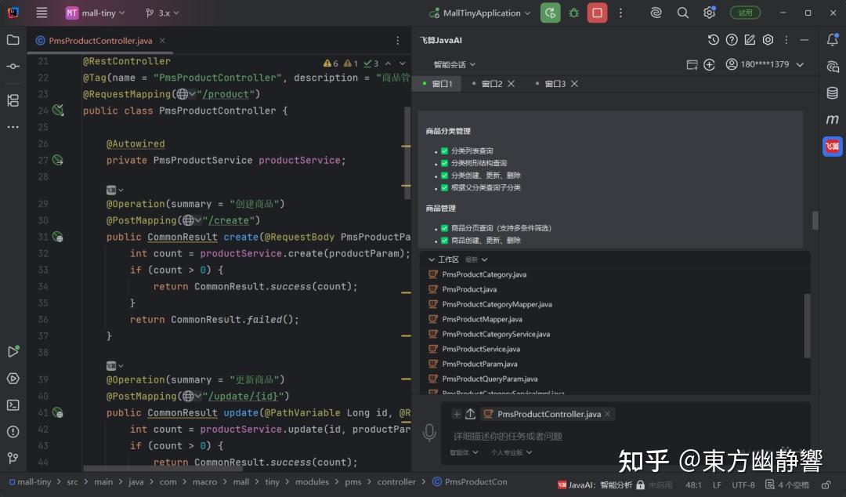Remove attached PmsProductController.java chip
The height and width of the screenshot is (497, 846).
608,414
